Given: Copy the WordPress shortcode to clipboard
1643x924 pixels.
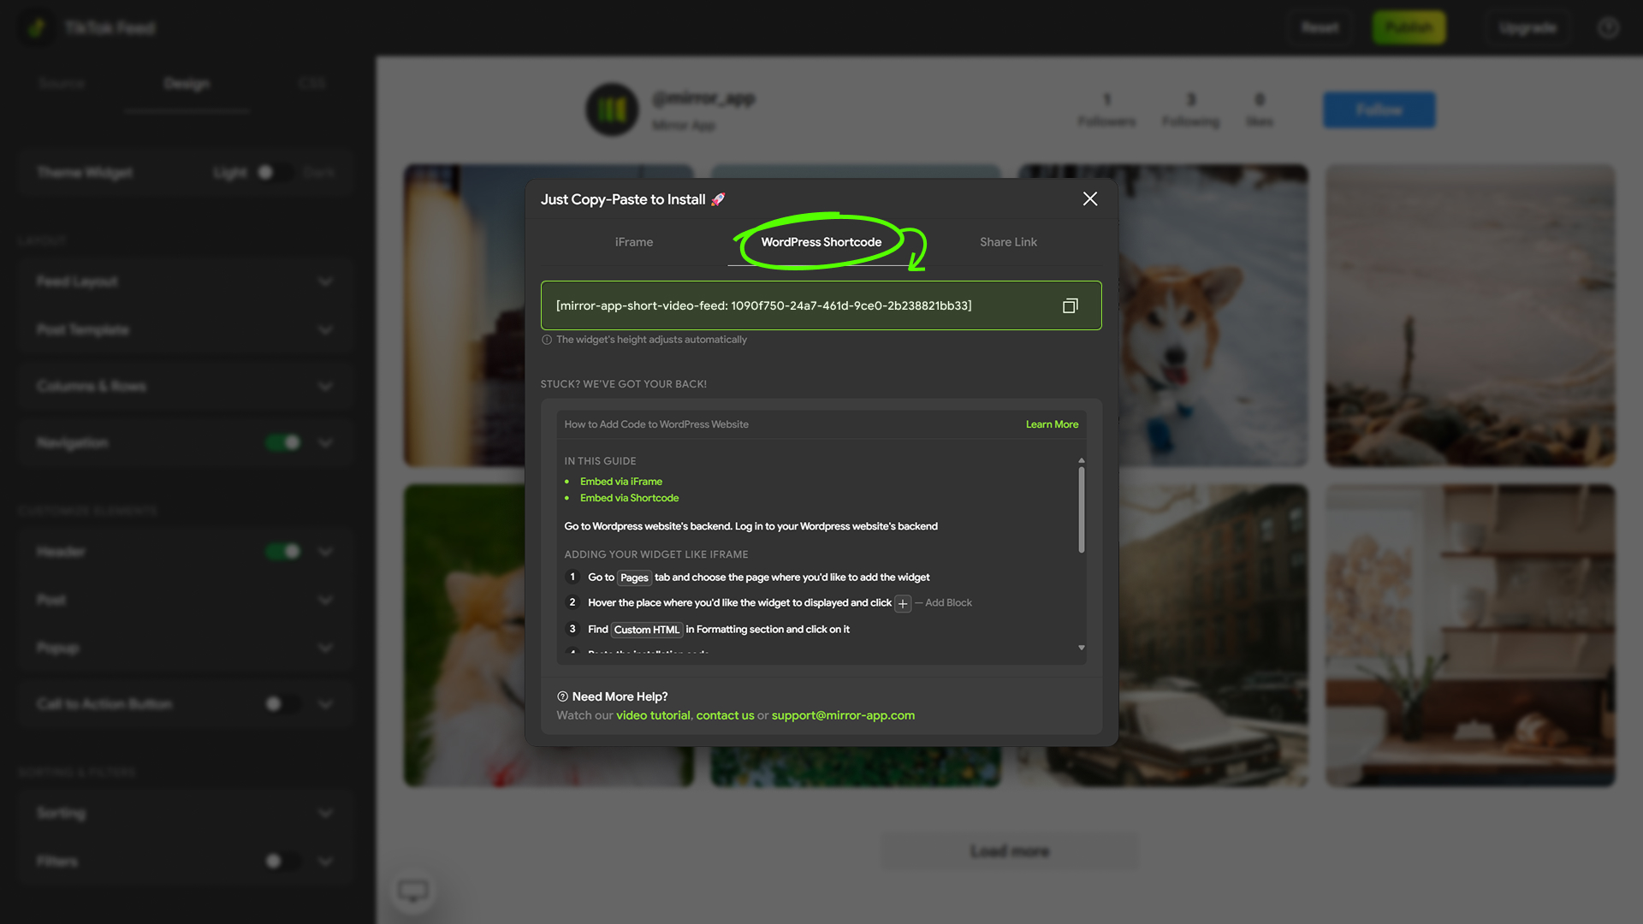Looking at the screenshot, I should [1070, 305].
